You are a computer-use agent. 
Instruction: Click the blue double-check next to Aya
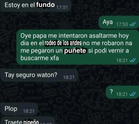pyautogui.click(x=133, y=24)
